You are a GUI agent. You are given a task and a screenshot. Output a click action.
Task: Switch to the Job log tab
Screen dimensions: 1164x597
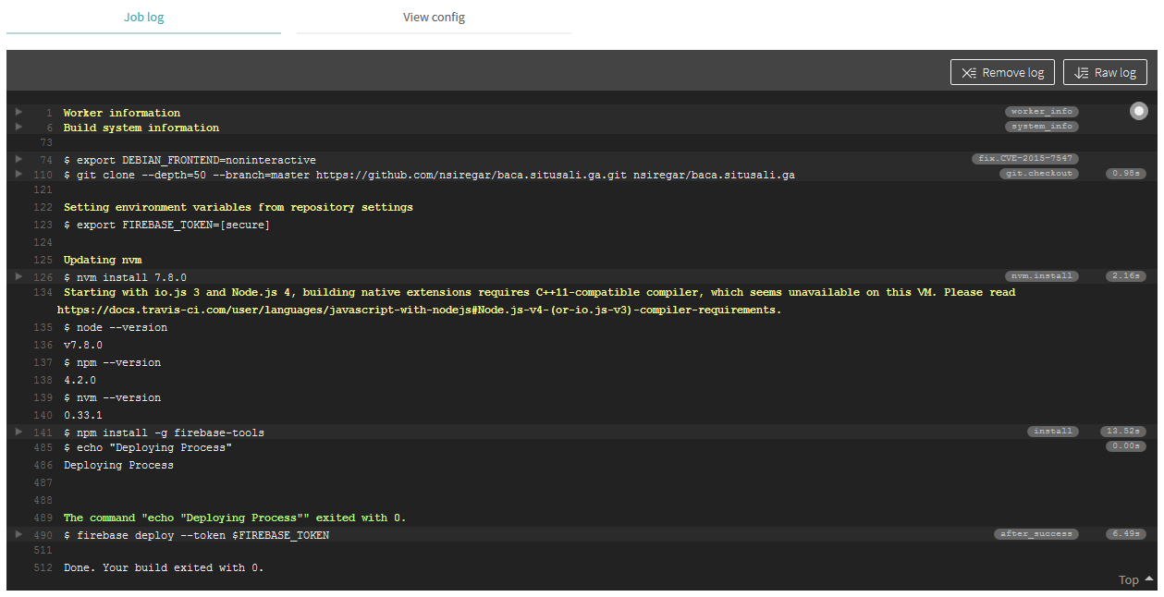143,18
